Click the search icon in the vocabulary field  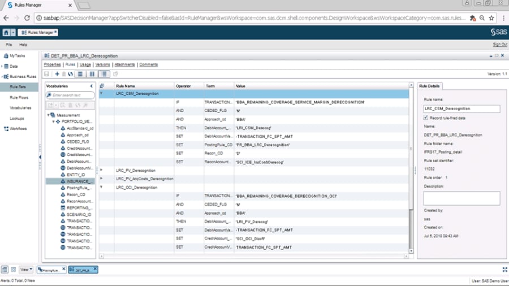point(49,95)
